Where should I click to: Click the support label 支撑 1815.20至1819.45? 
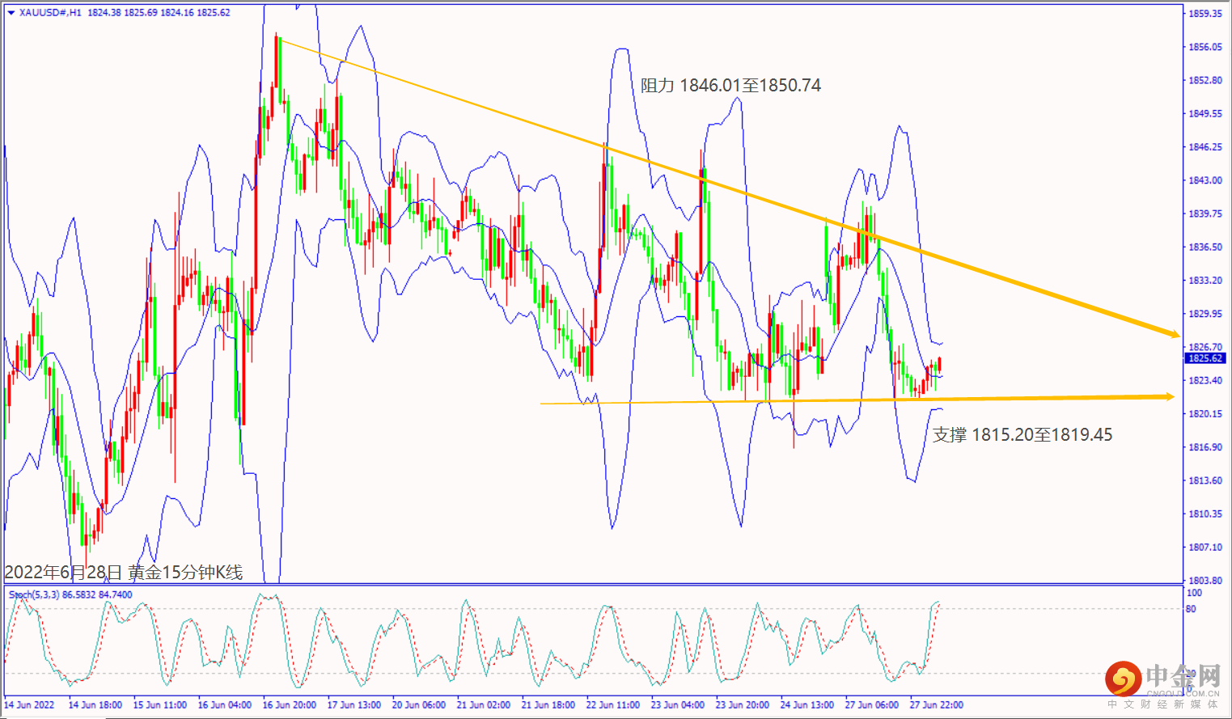[x=1022, y=435]
